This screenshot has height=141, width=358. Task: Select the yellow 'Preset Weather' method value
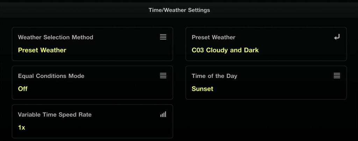(x=42, y=50)
